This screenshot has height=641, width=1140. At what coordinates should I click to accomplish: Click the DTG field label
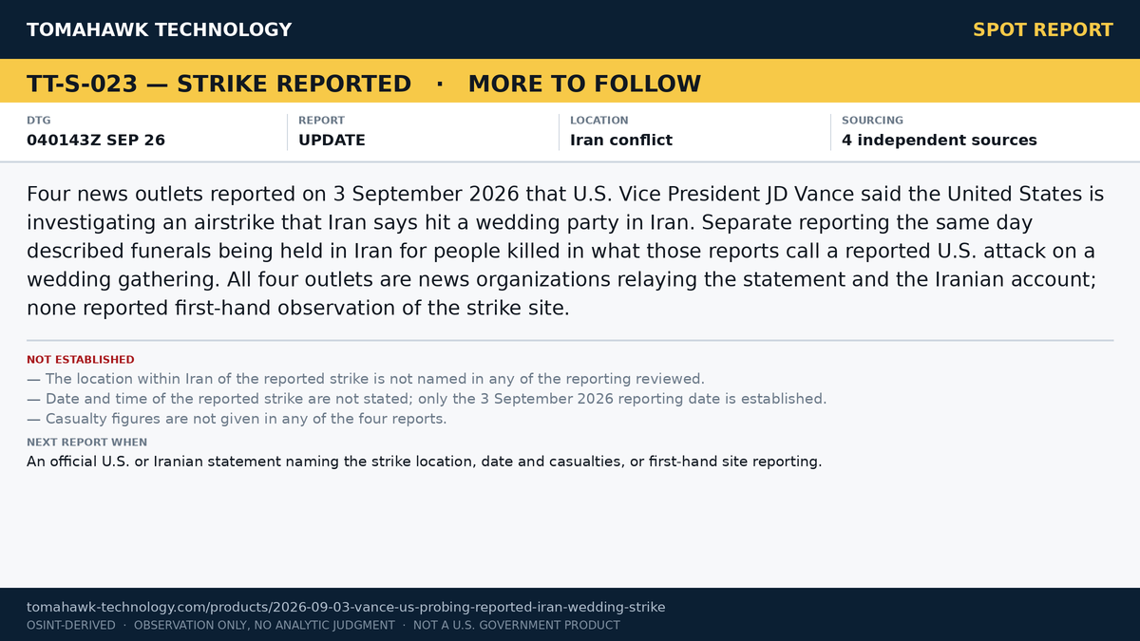click(x=39, y=121)
